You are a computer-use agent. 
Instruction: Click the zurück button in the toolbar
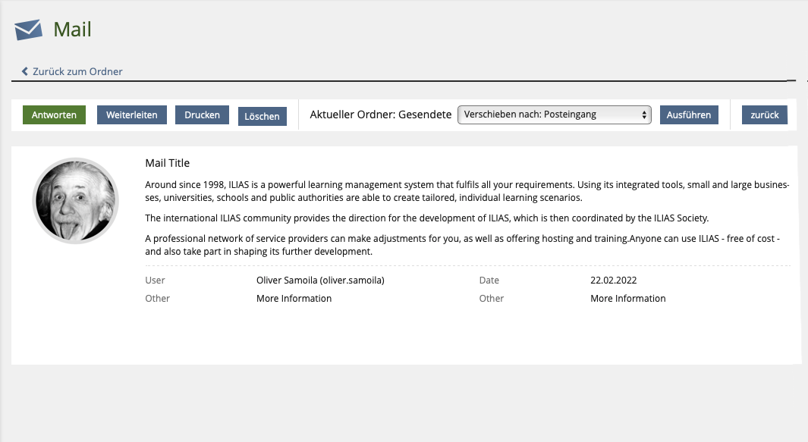(x=764, y=115)
